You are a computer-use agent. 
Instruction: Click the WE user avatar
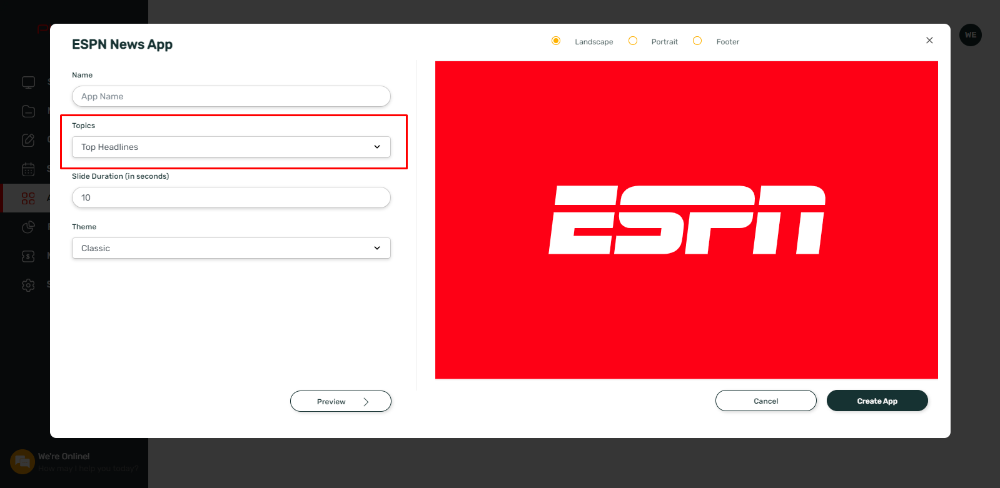click(x=971, y=35)
